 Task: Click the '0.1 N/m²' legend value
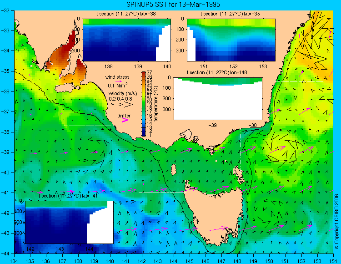click(x=118, y=85)
